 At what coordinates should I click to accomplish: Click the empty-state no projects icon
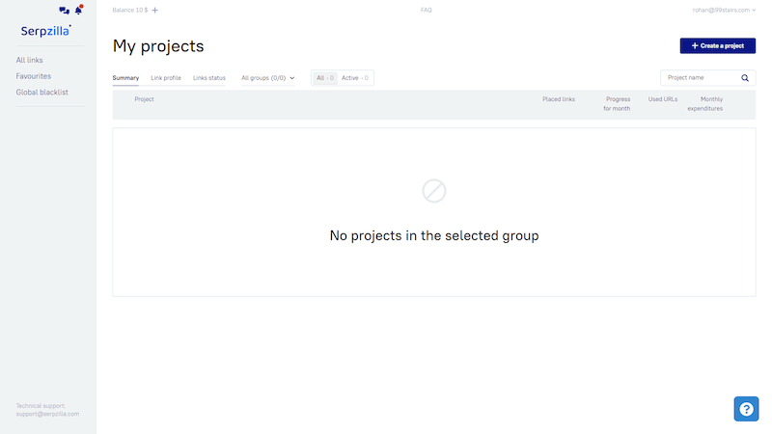[434, 191]
